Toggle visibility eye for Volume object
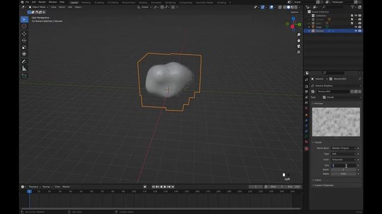 tap(356, 31)
